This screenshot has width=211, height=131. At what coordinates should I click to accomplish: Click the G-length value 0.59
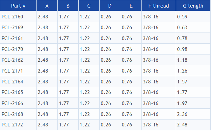(182, 17)
